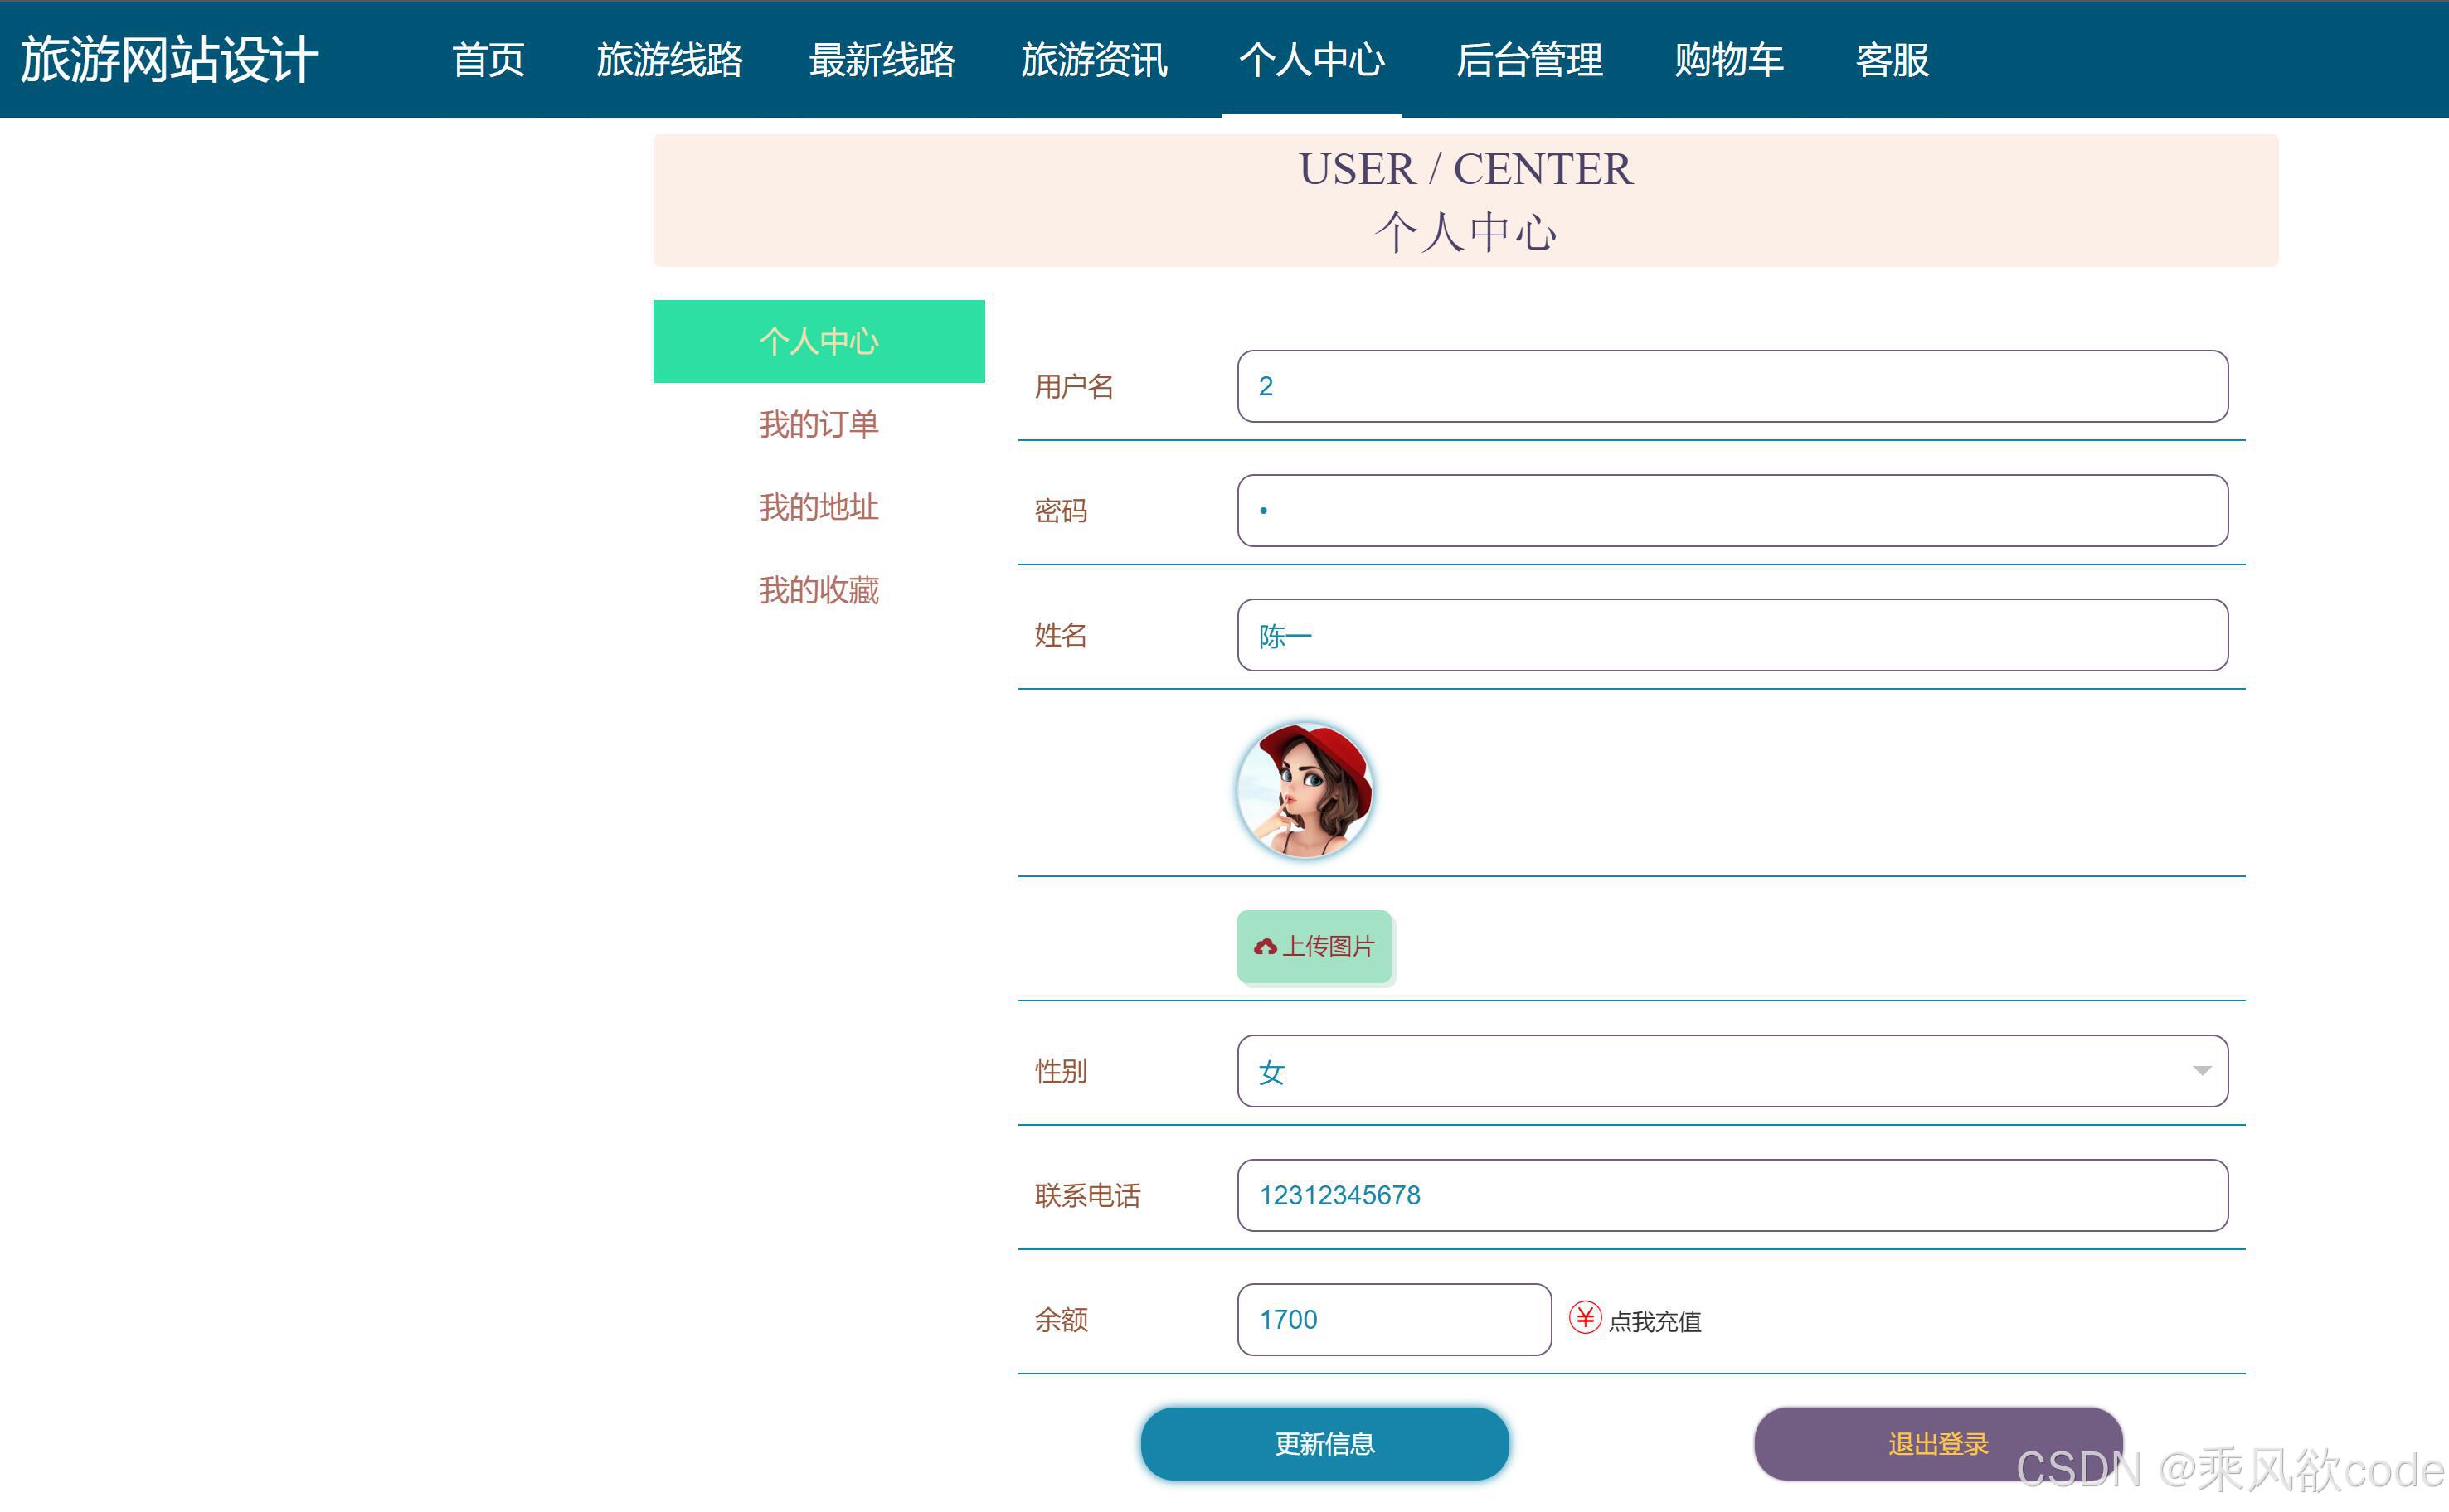
Task: Click the yen recharge icon
Action: (1585, 1318)
